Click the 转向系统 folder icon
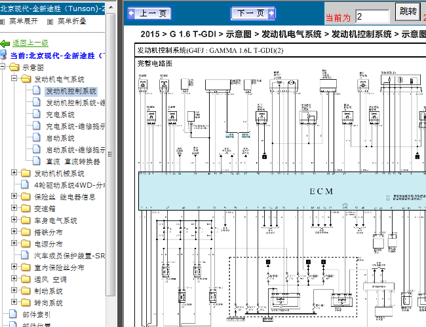The image size is (426, 327). [x=26, y=302]
